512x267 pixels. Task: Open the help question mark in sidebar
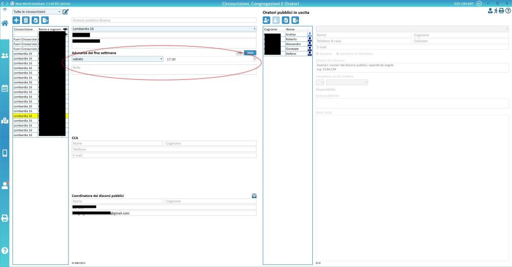point(5,251)
